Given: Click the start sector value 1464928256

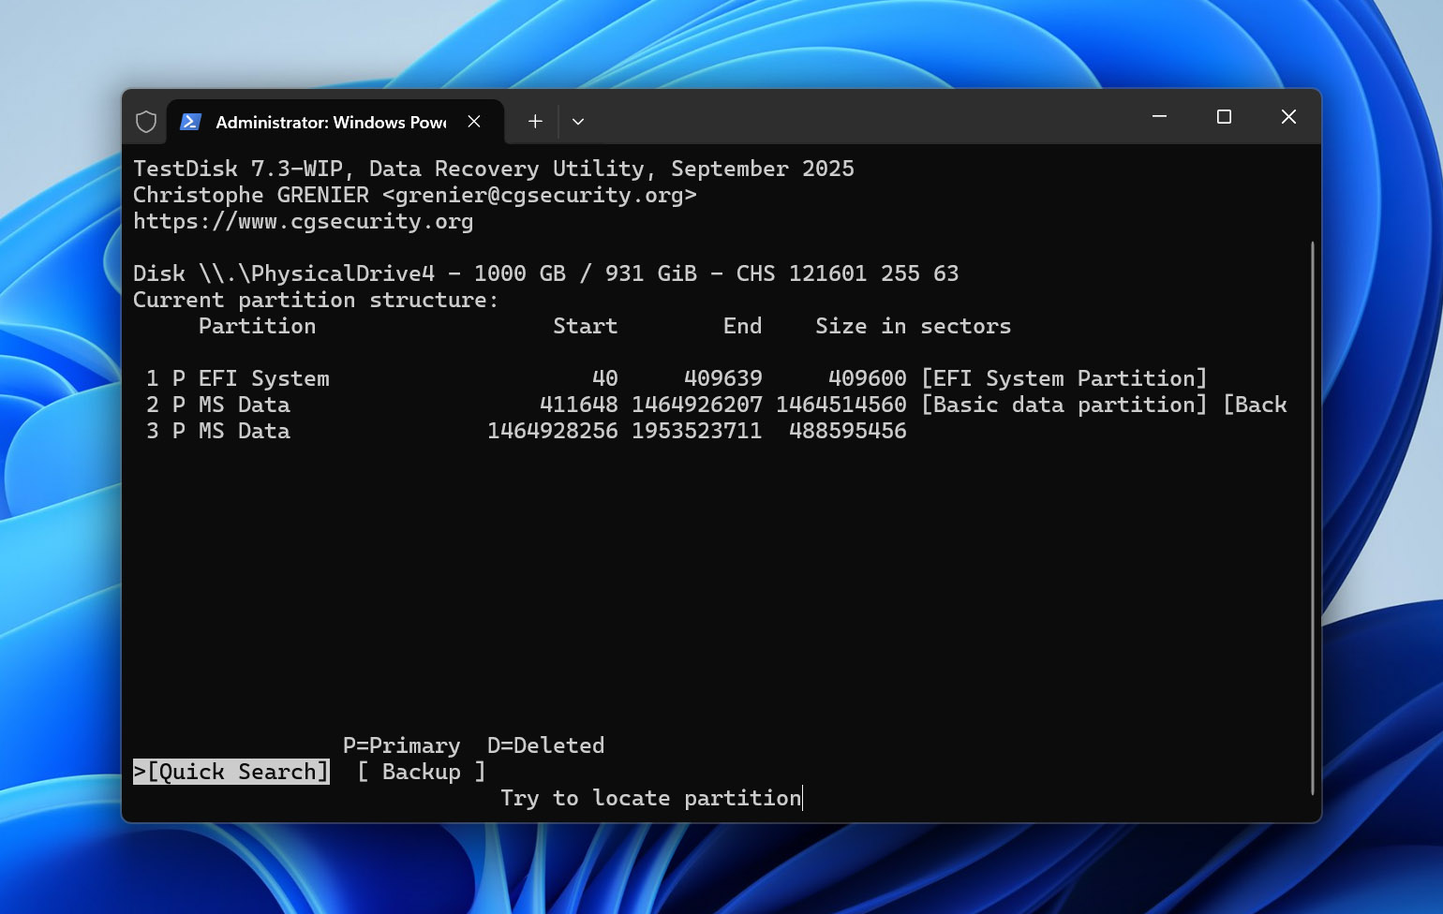Looking at the screenshot, I should pyautogui.click(x=553, y=431).
